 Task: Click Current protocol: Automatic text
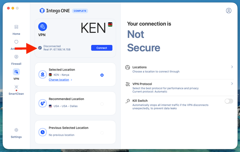(150, 92)
